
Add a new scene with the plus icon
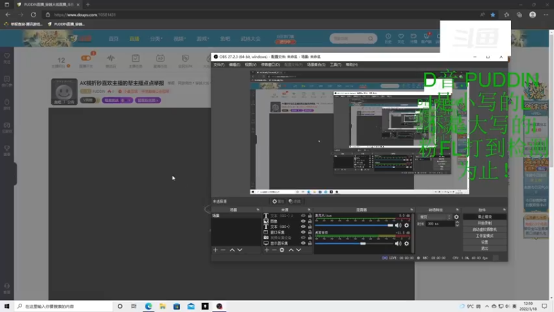pyautogui.click(x=215, y=250)
